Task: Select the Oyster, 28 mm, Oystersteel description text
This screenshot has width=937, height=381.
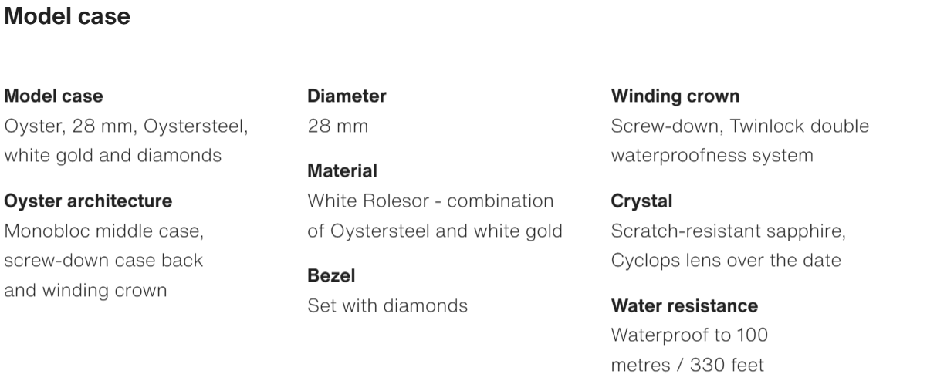Action: (127, 126)
